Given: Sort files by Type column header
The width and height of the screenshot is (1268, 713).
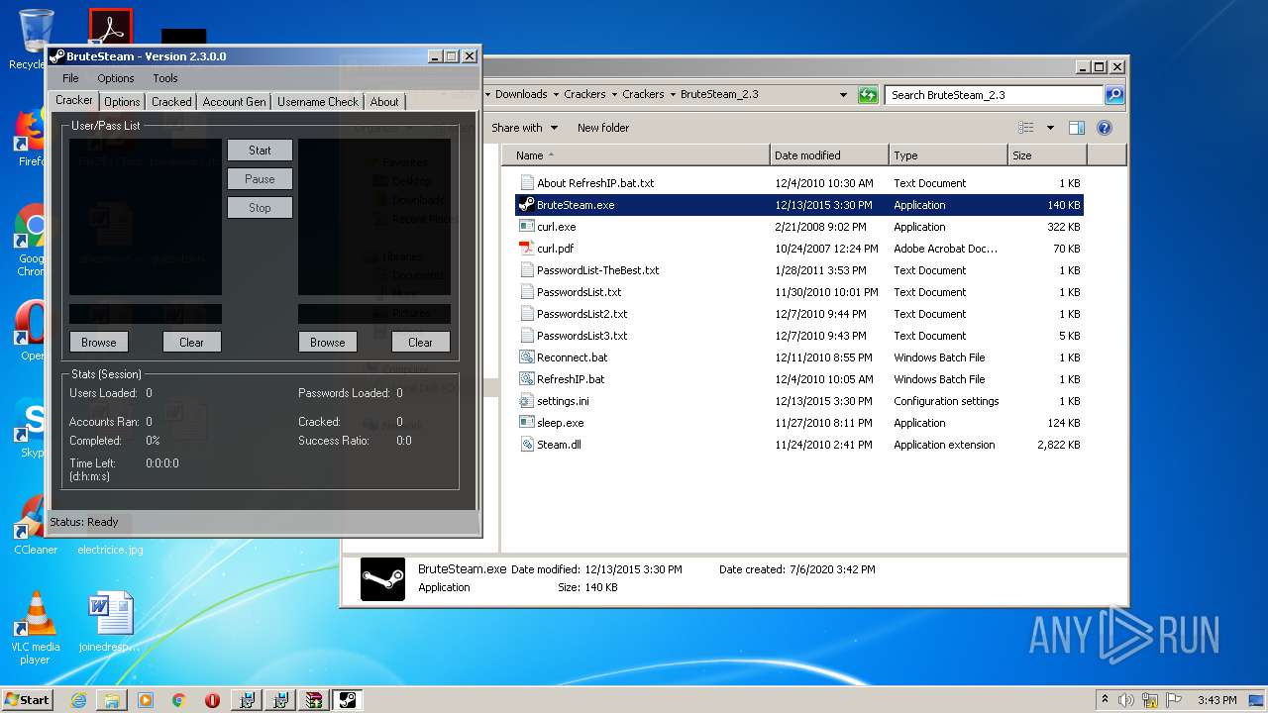Looking at the screenshot, I should point(948,155).
